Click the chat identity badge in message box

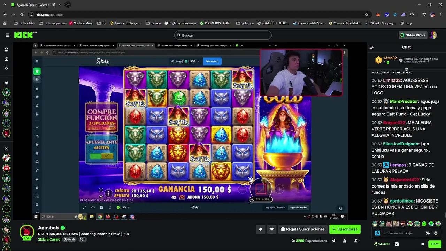click(377, 233)
